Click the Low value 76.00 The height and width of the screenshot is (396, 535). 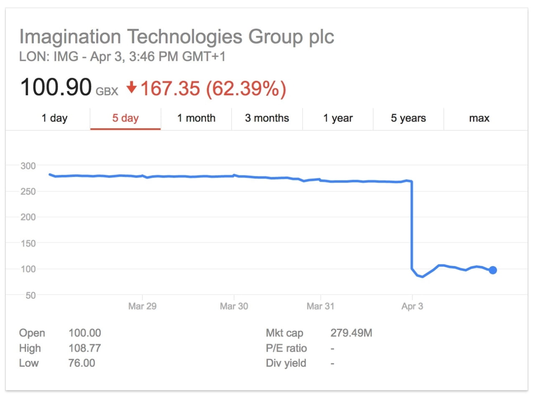[82, 363]
